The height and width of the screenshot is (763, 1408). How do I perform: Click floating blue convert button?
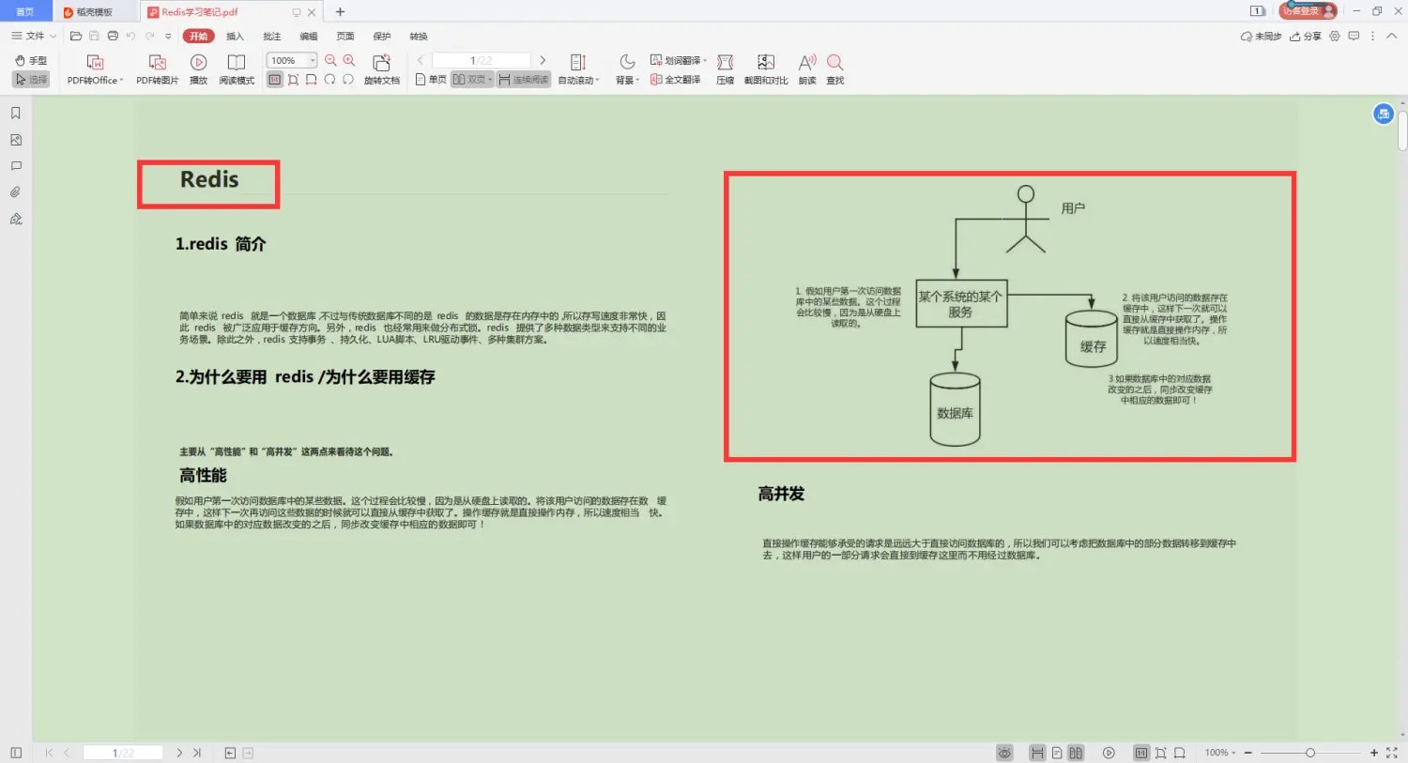[1383, 114]
